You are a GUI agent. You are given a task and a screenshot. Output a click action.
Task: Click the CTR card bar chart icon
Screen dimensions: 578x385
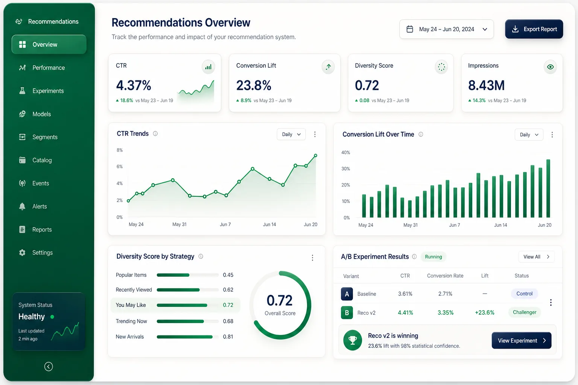[208, 67]
